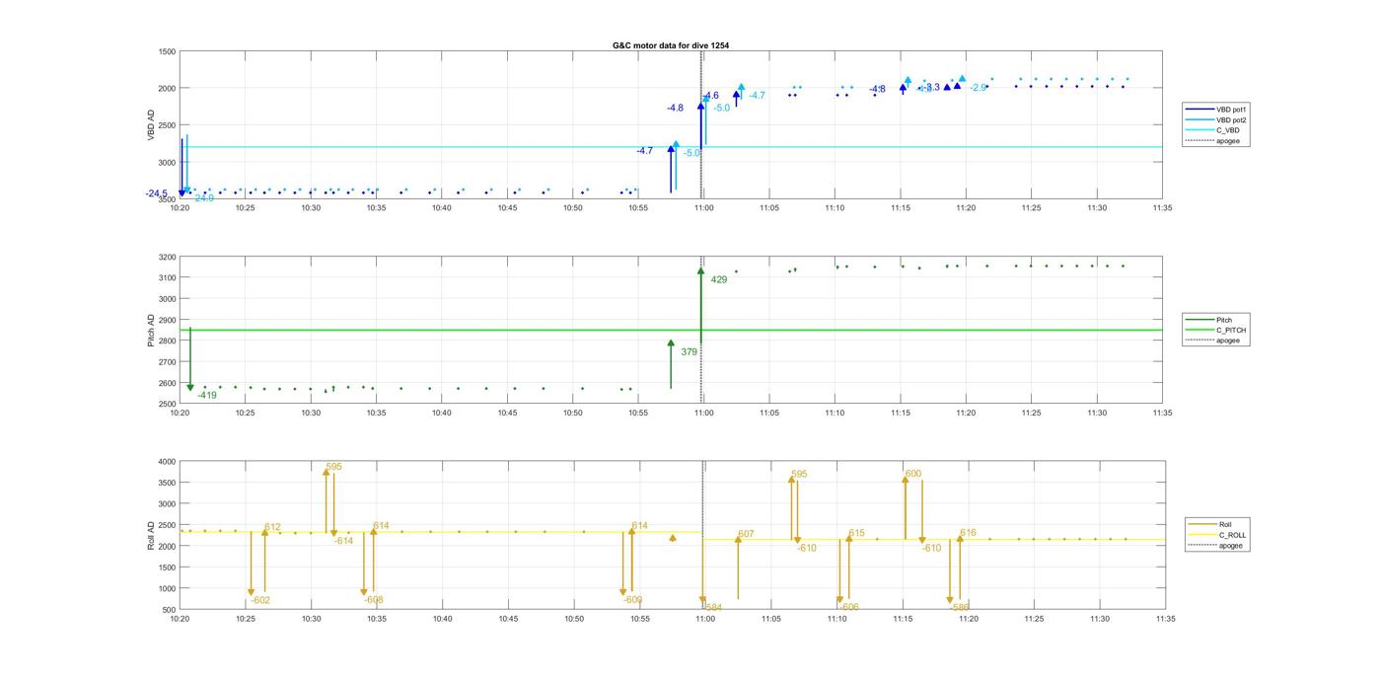The height and width of the screenshot is (684, 1381).
Task: Select 'C_VBD' legend entry
Action: pyautogui.click(x=1228, y=130)
